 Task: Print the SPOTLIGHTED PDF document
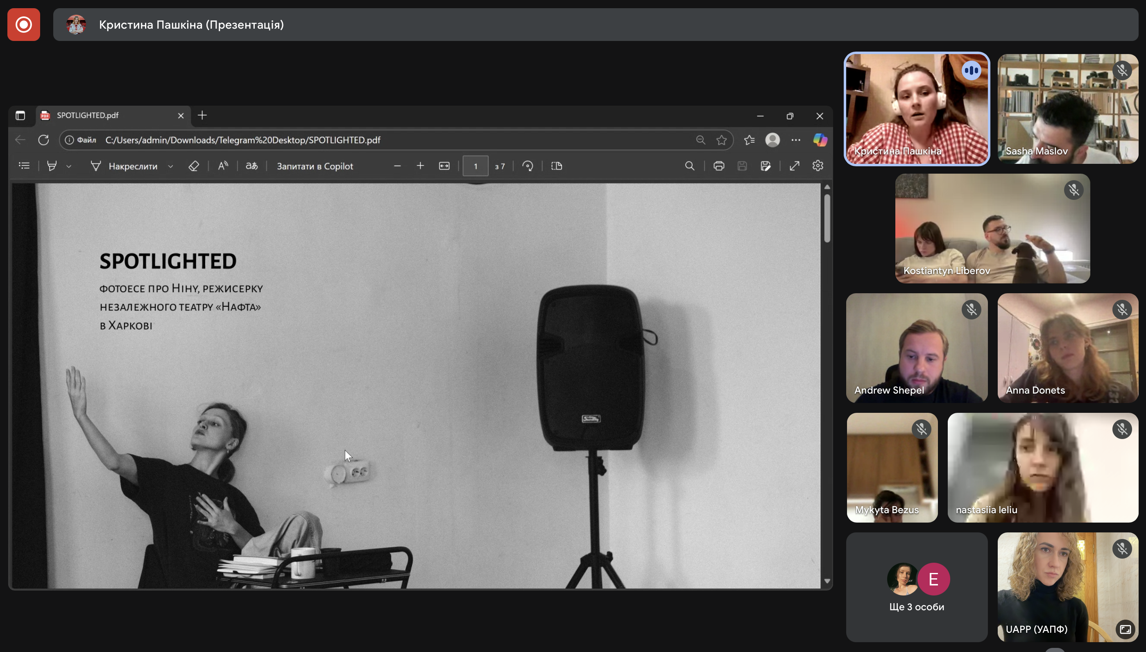click(x=719, y=166)
